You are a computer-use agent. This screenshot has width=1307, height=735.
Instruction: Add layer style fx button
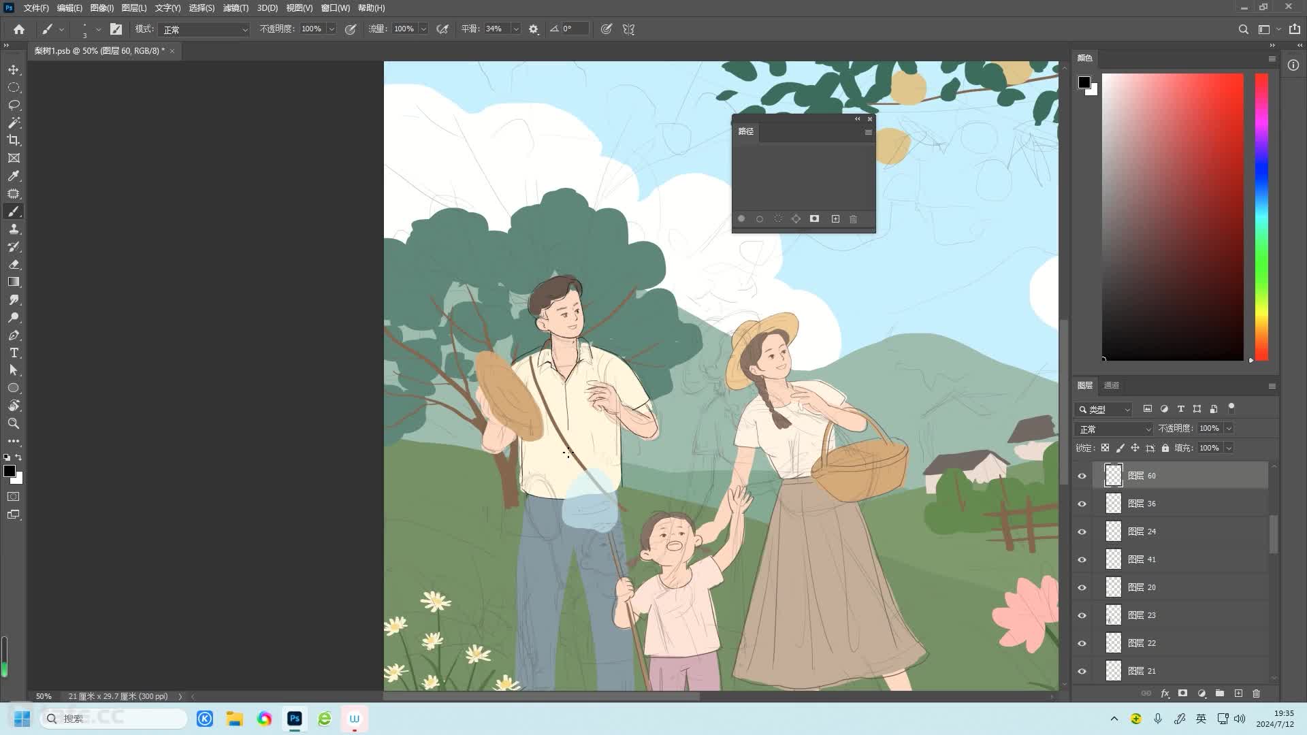pyautogui.click(x=1165, y=693)
